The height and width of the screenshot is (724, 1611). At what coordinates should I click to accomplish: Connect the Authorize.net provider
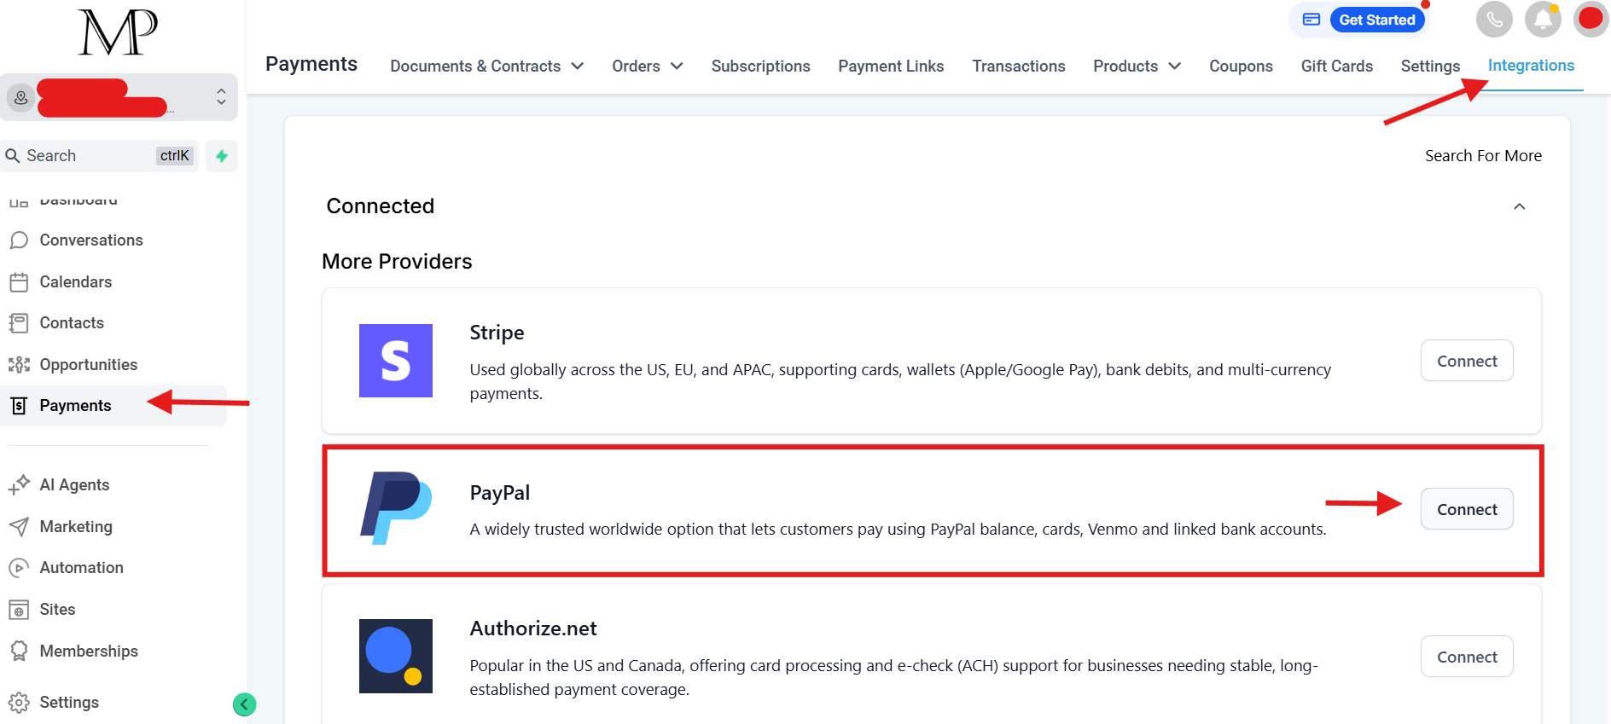[1467, 657]
